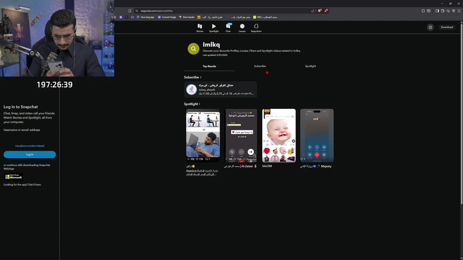463x260 pixels.
Task: Click the imlaq_altawfir profile avatar
Action: coord(191,89)
